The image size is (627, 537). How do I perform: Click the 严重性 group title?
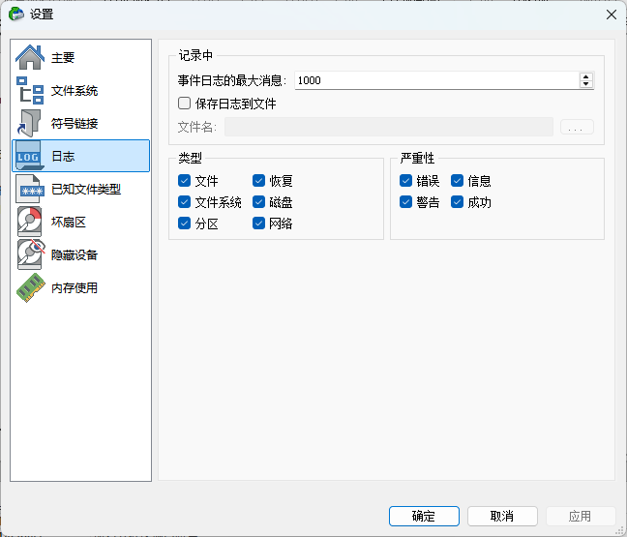417,158
